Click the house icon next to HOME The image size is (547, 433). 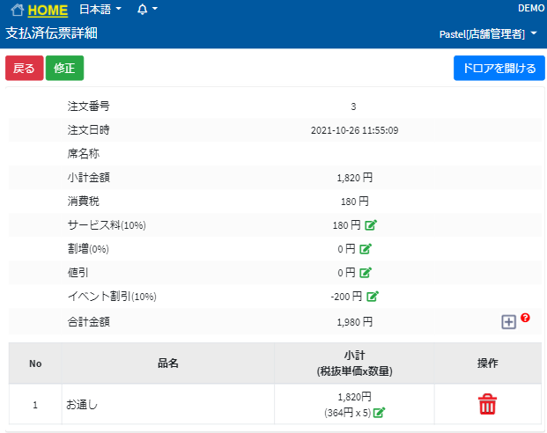[x=18, y=11]
